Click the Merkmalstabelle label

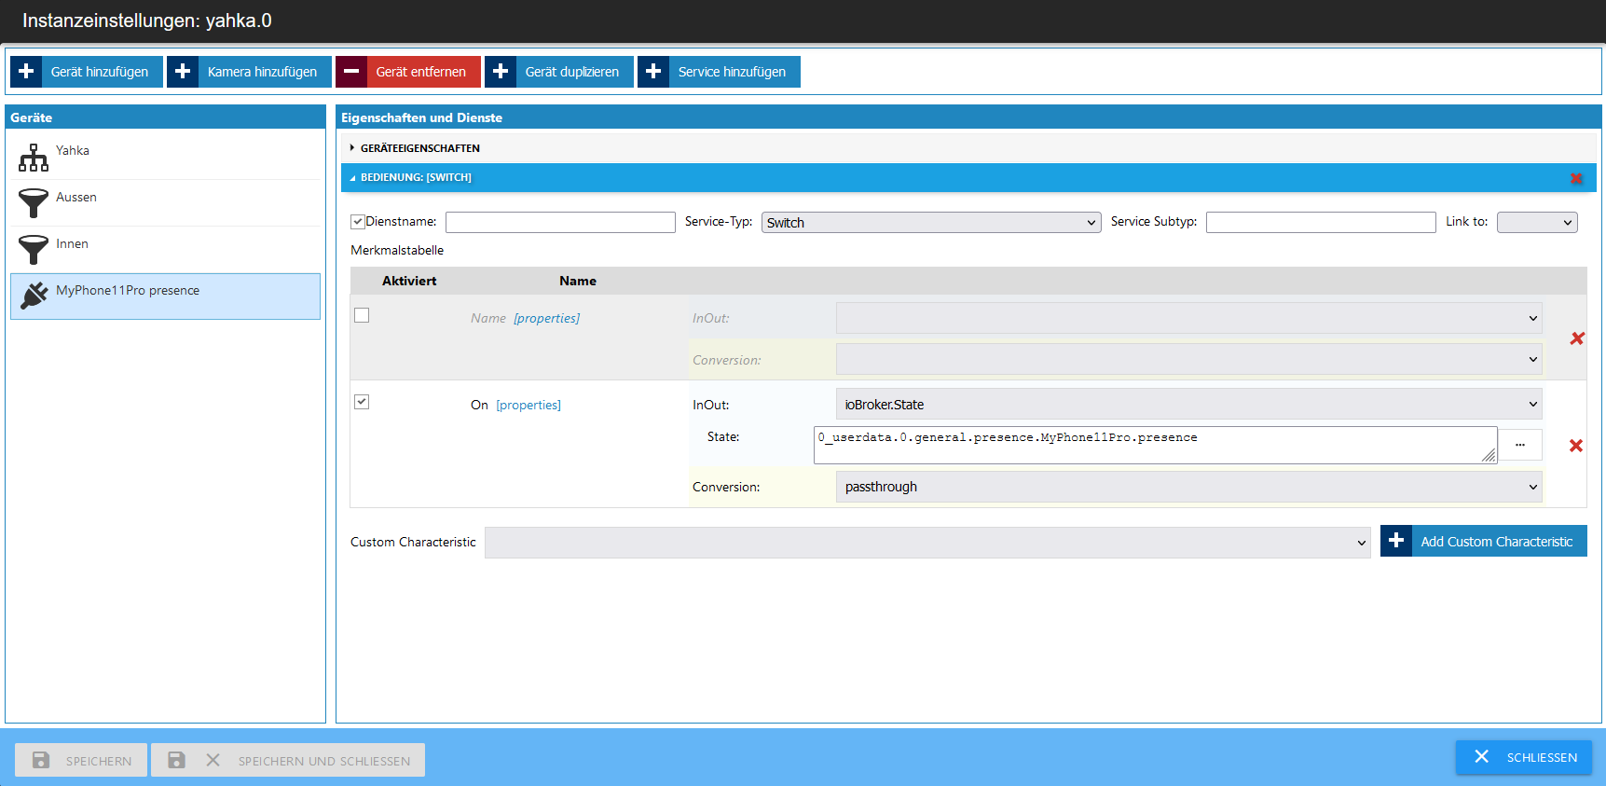397,250
